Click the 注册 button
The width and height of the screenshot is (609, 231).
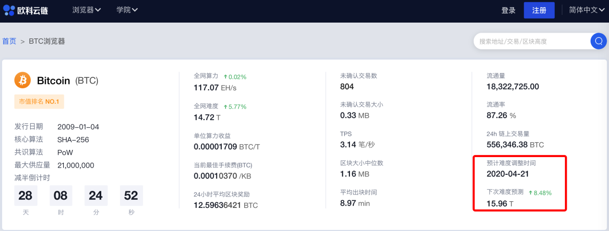pyautogui.click(x=539, y=10)
